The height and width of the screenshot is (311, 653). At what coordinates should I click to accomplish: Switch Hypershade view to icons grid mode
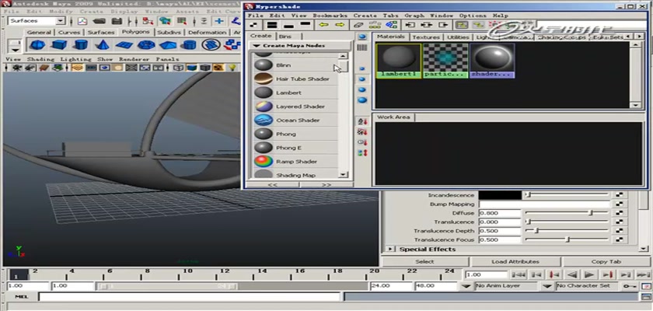coord(362,47)
